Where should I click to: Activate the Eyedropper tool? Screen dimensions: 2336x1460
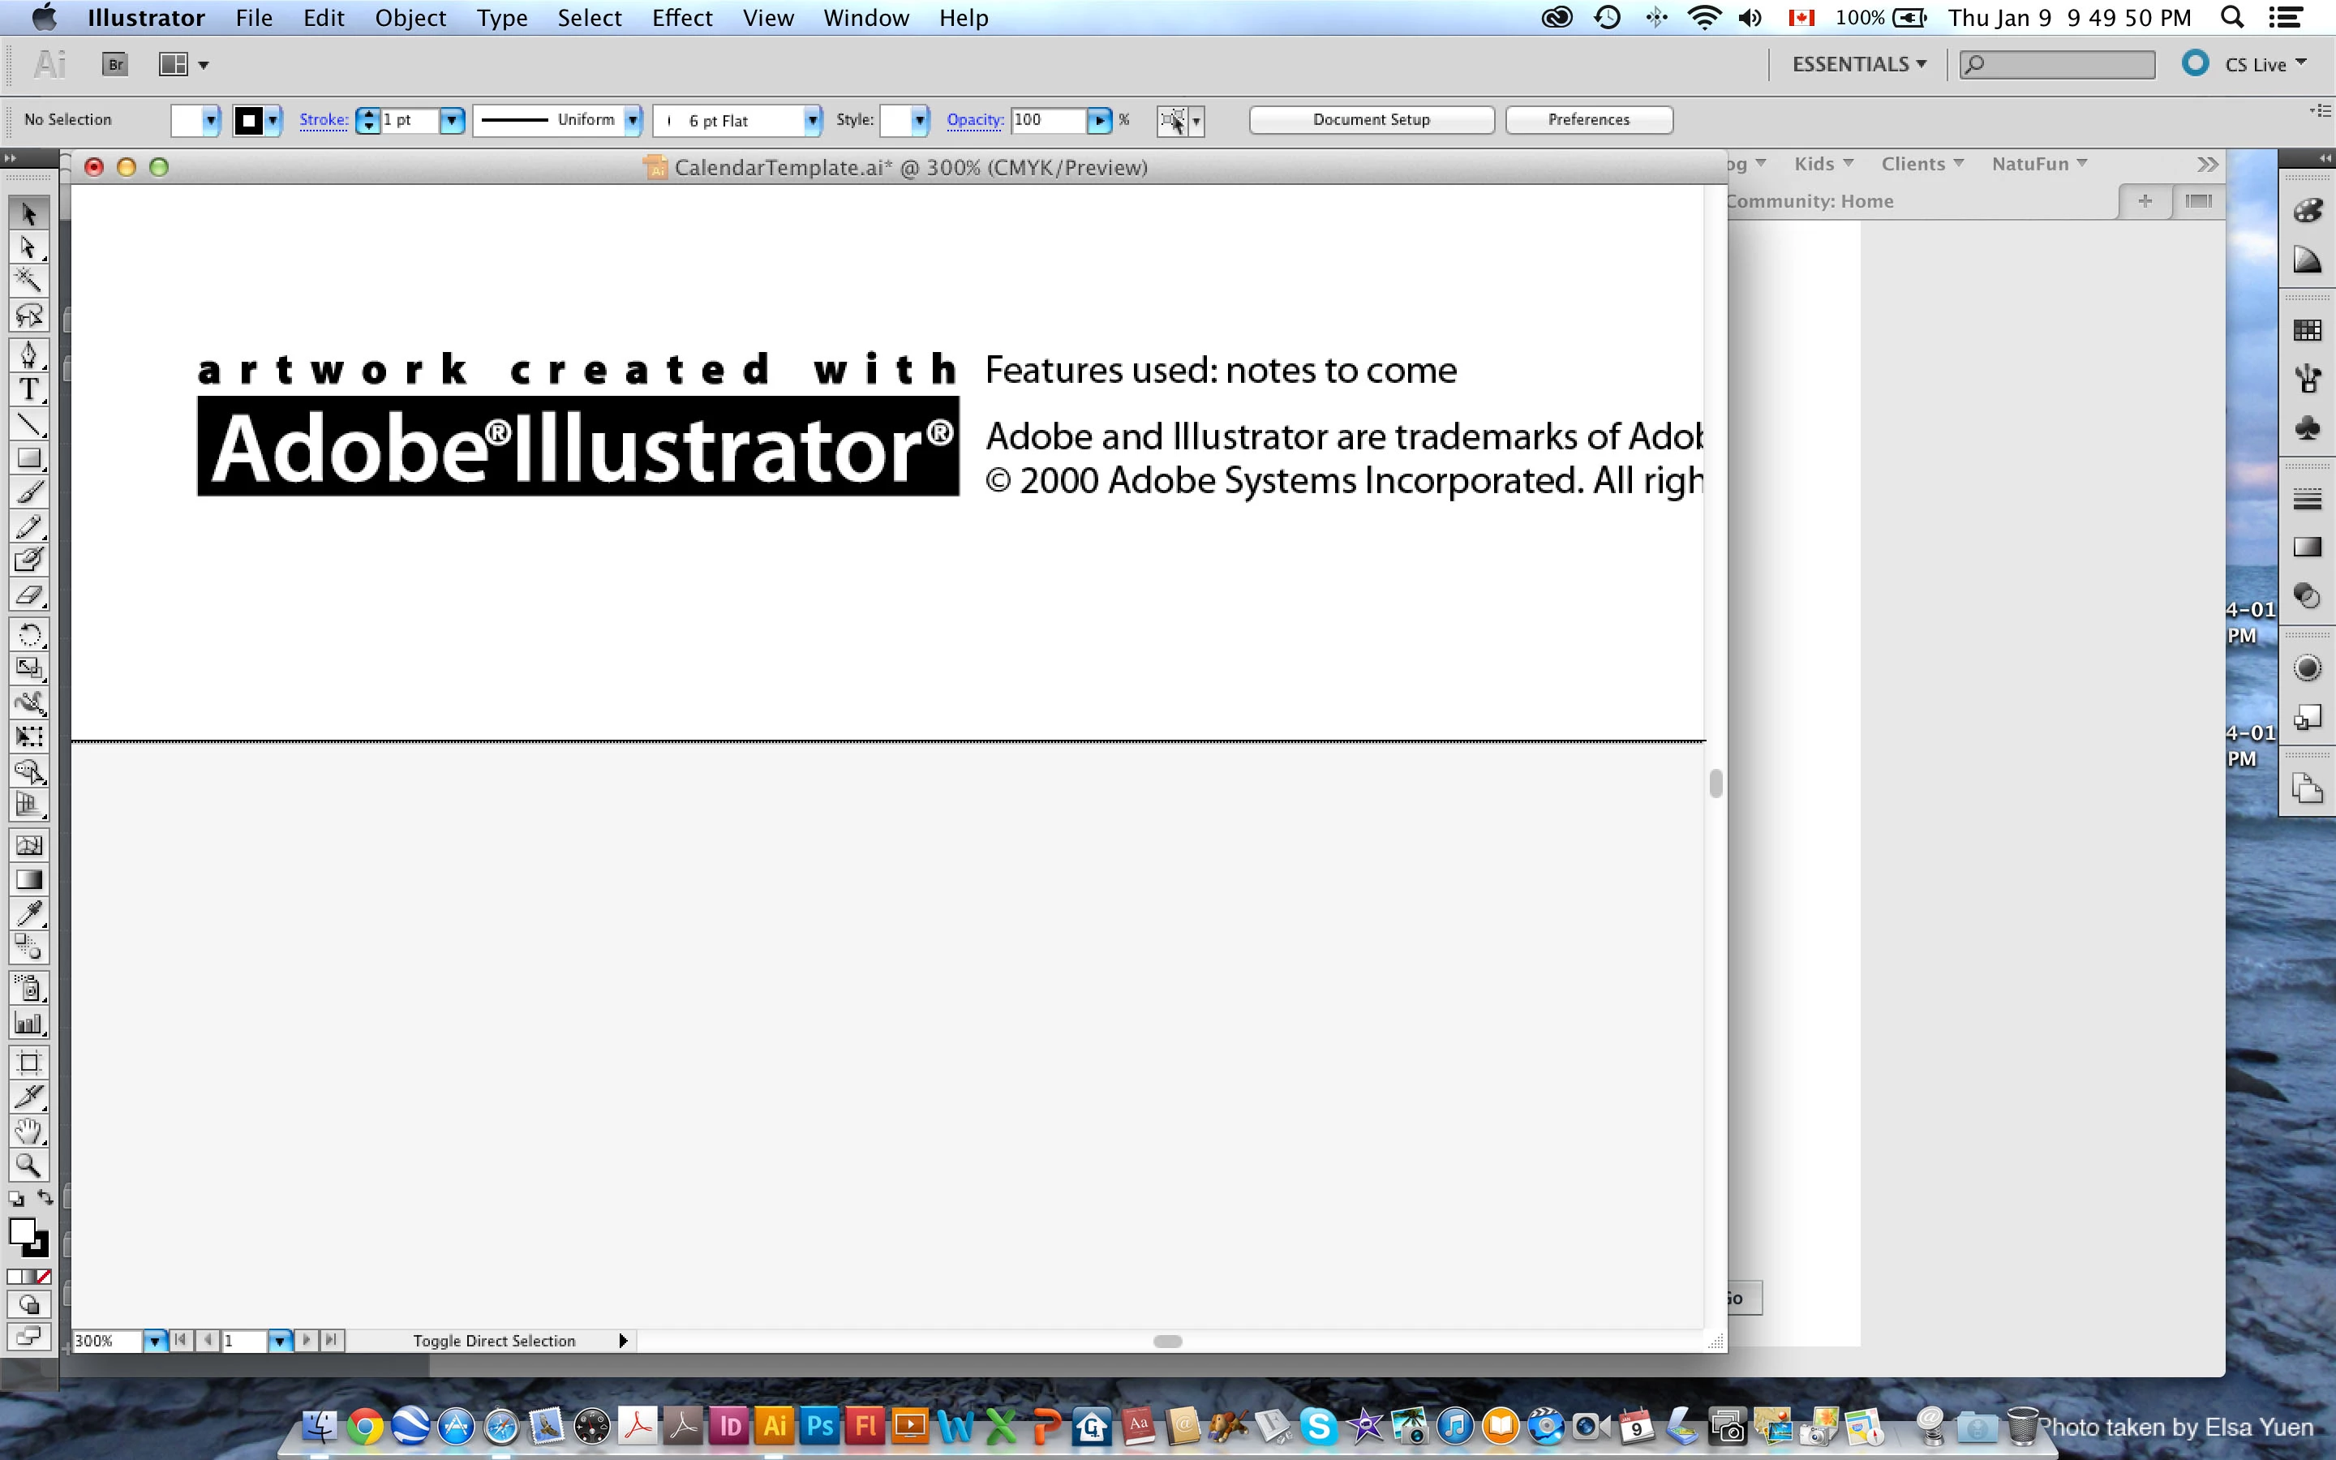[28, 912]
